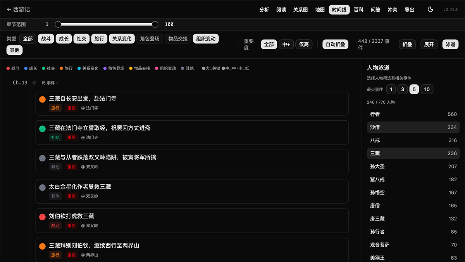Enable the 旅行 event type filter
Viewport: 465px width, 262px height.
(x=99, y=39)
